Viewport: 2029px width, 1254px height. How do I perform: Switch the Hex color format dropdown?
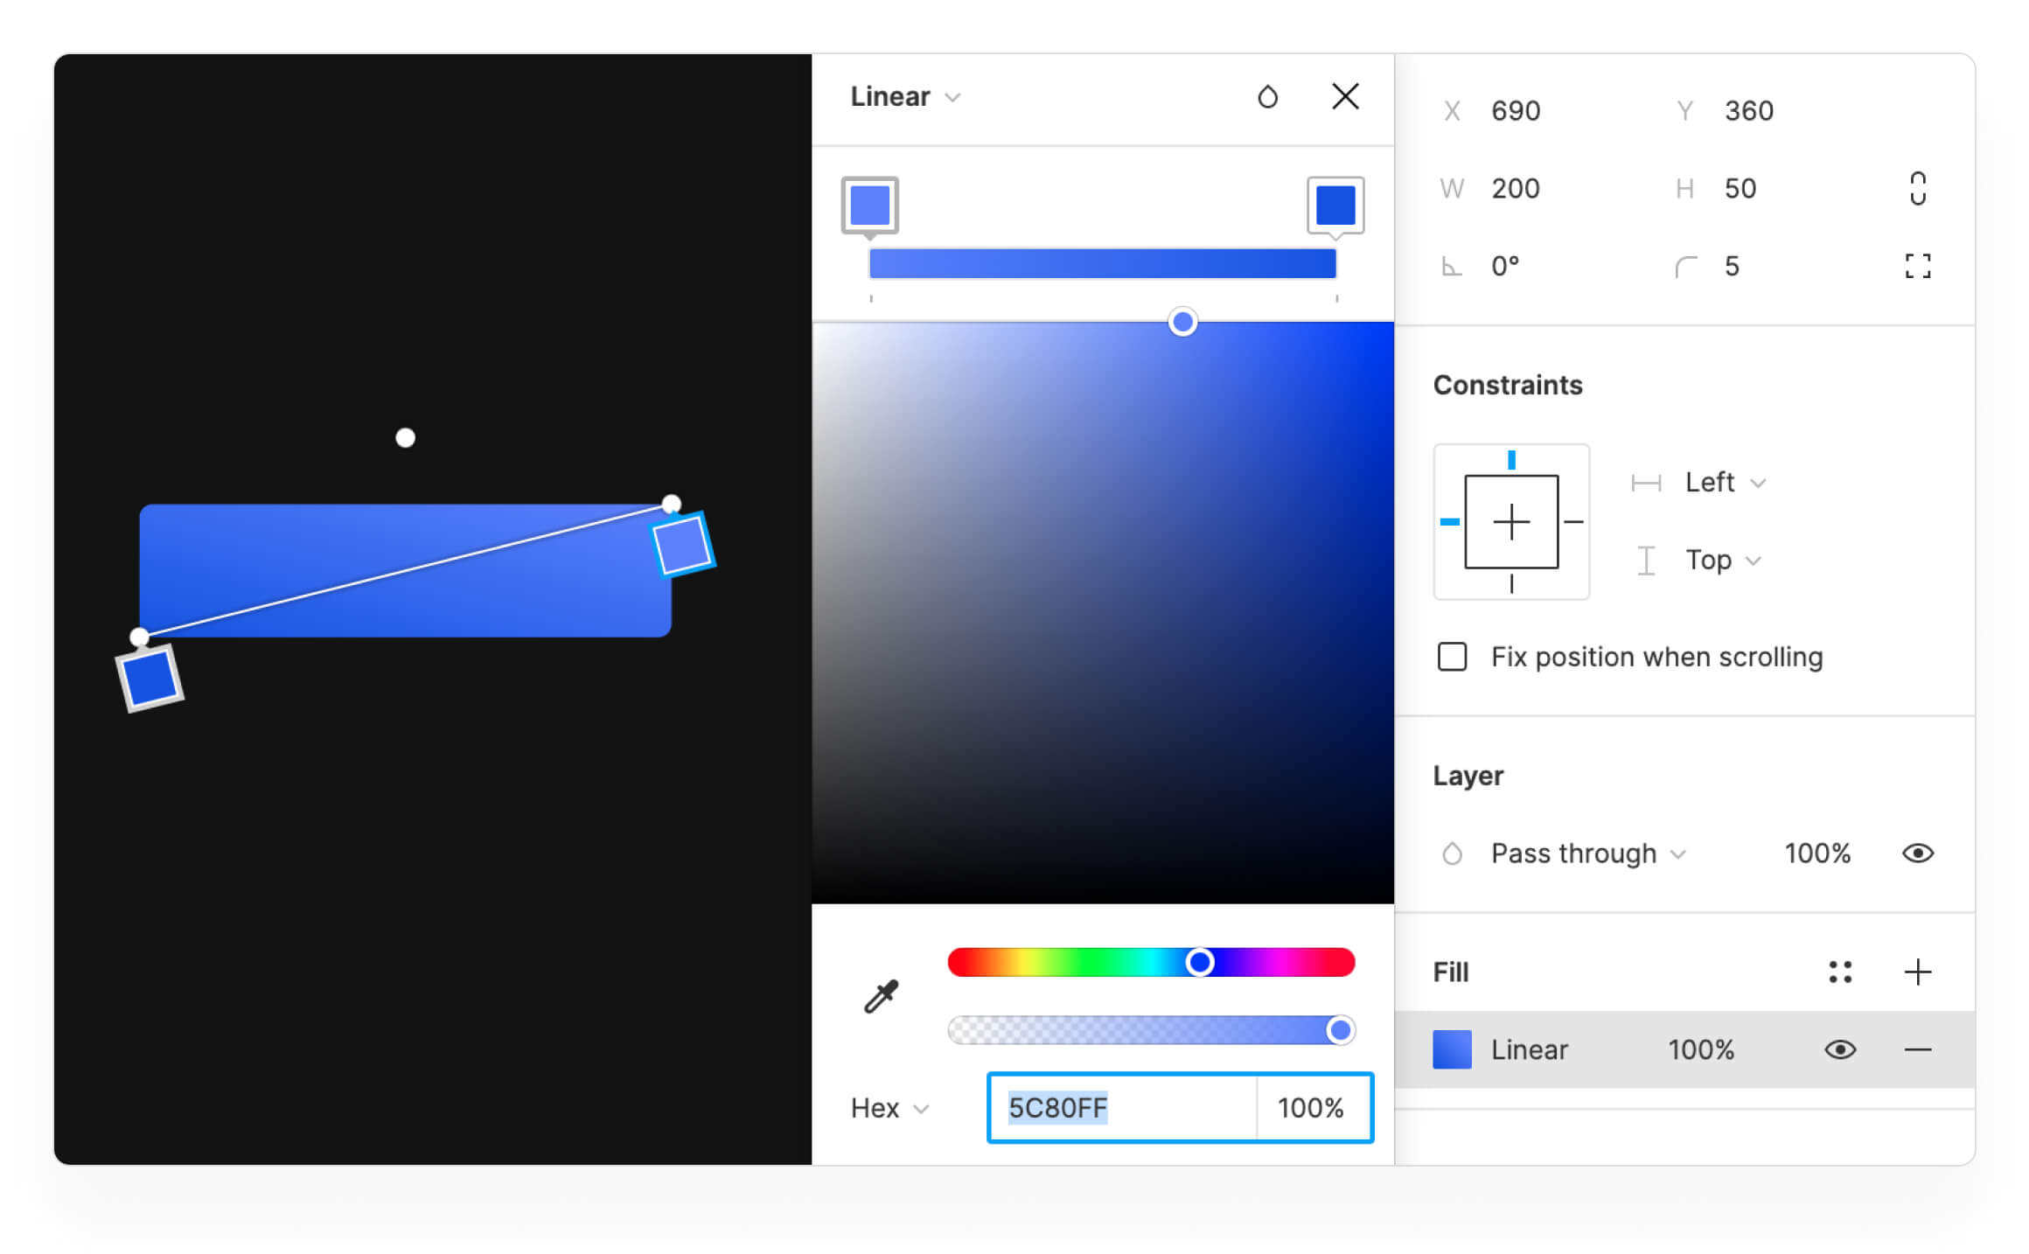click(x=889, y=1108)
